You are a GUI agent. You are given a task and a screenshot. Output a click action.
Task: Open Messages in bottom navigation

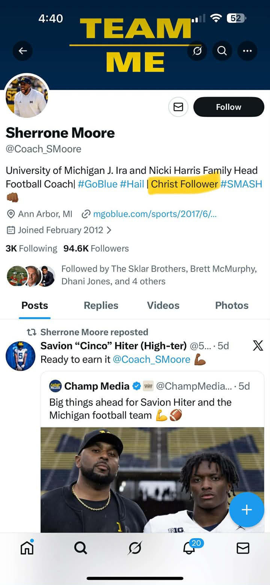point(243,548)
